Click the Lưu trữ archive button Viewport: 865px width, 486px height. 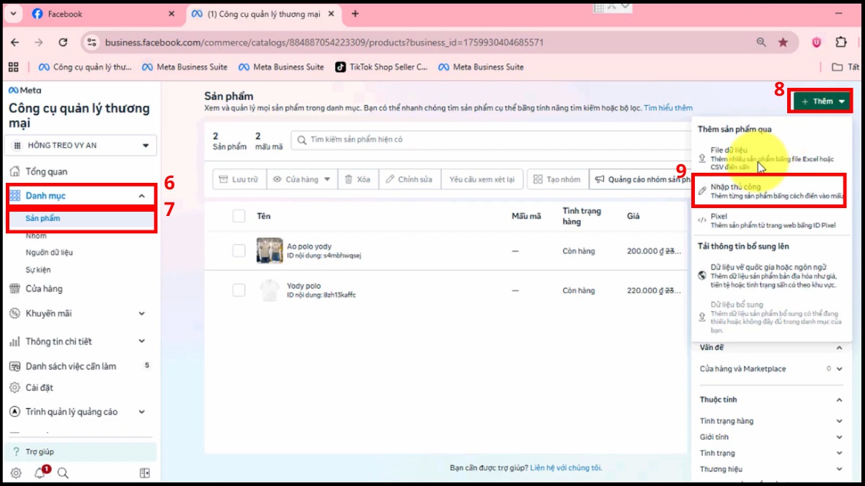pyautogui.click(x=239, y=179)
